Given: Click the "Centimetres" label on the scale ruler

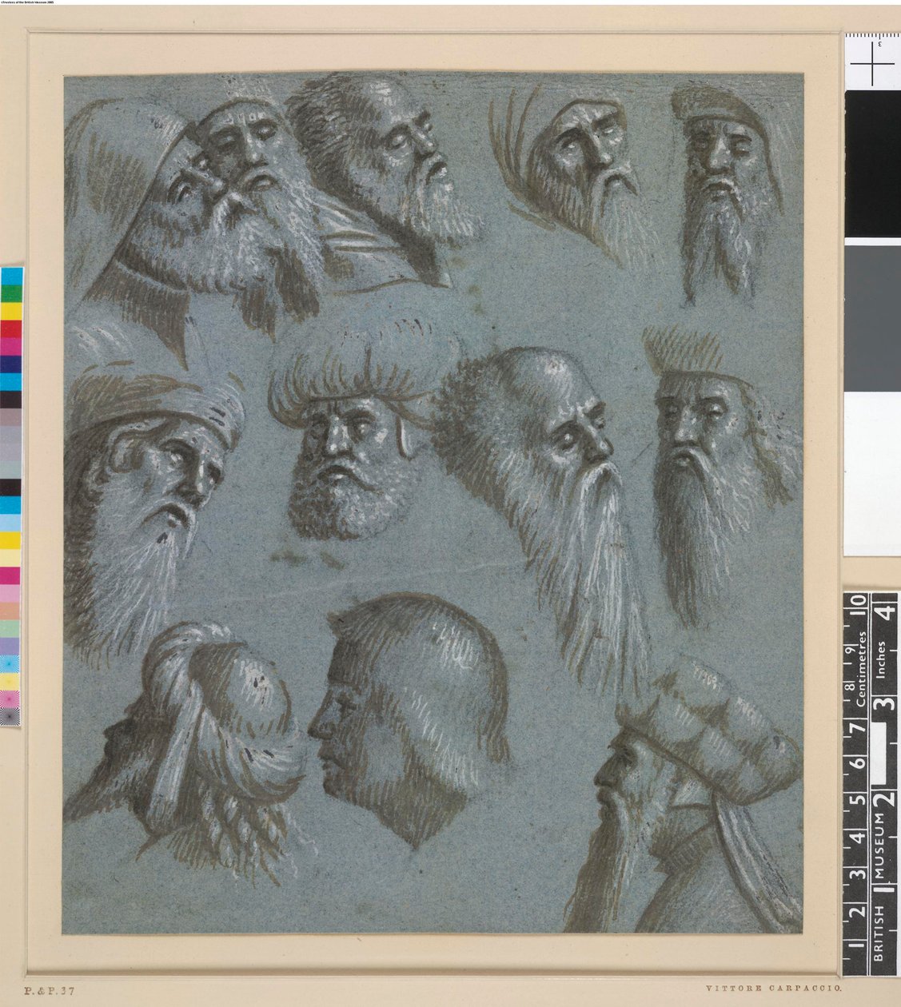Looking at the screenshot, I should [862, 671].
